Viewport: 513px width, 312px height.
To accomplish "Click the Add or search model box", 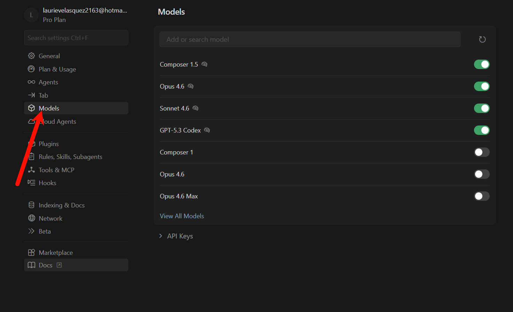I will coord(310,39).
